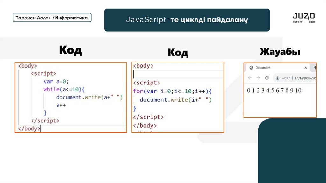Click the JUZO Astoff Edu logo
This screenshot has height=183, width=326.
303,18
